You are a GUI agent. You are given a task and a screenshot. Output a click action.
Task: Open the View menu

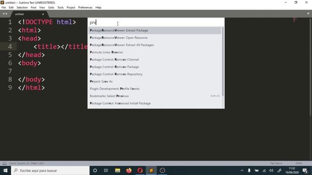click(42, 8)
